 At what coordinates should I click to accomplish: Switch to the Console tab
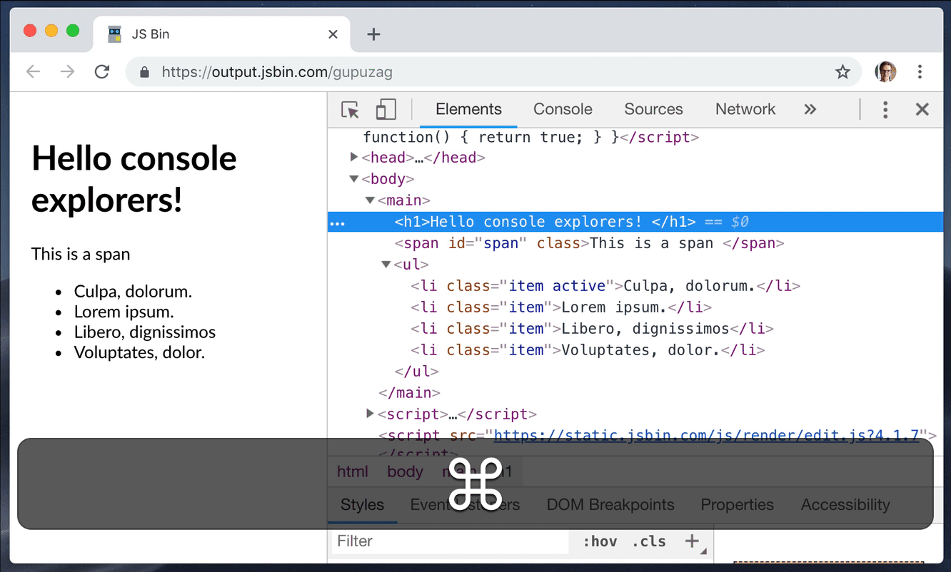pyautogui.click(x=563, y=109)
